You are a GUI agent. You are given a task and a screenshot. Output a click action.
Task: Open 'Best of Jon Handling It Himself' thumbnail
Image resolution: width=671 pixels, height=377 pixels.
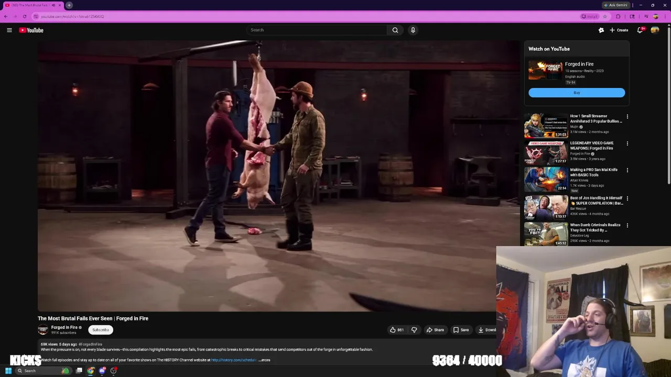[x=546, y=207]
